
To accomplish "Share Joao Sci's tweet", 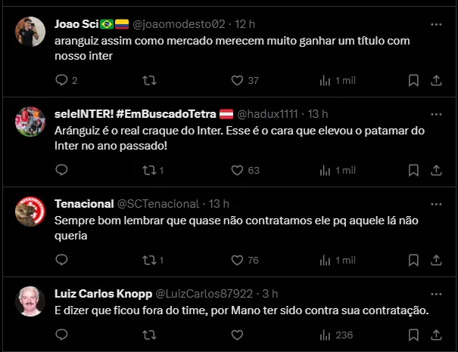I will pyautogui.click(x=437, y=80).
